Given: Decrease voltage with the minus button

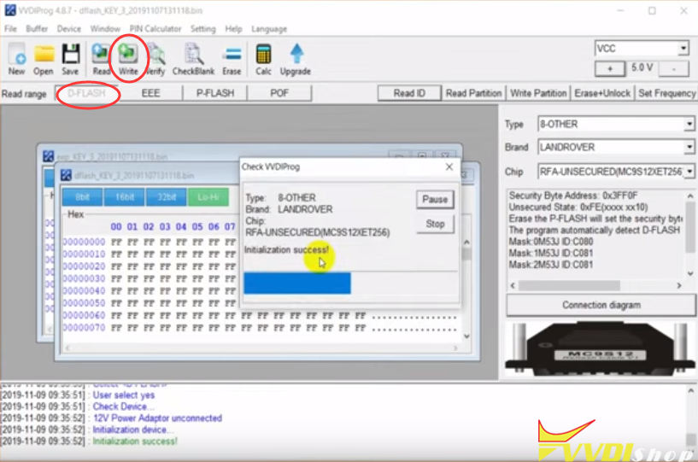Looking at the screenshot, I should click(x=674, y=68).
